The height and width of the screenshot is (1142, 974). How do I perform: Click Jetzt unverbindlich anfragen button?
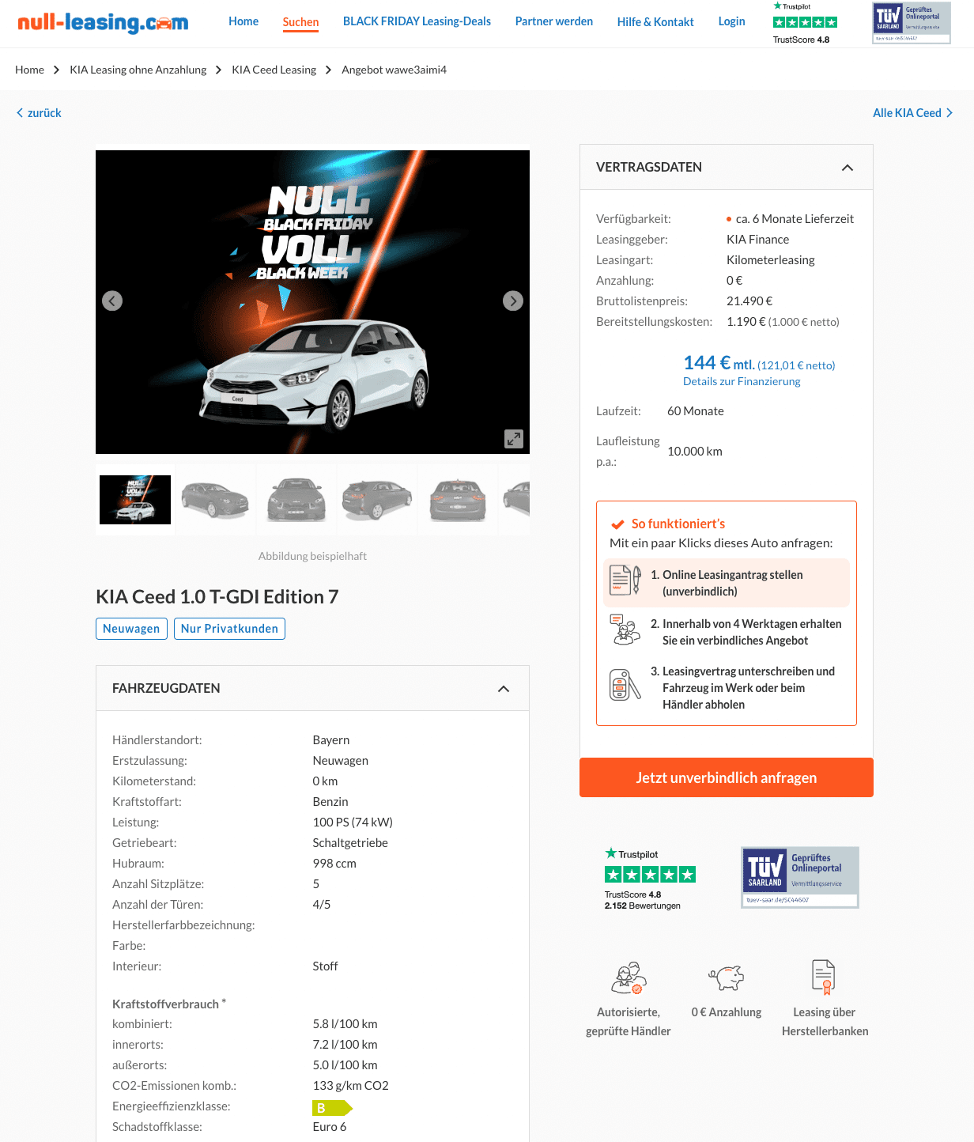(x=727, y=777)
